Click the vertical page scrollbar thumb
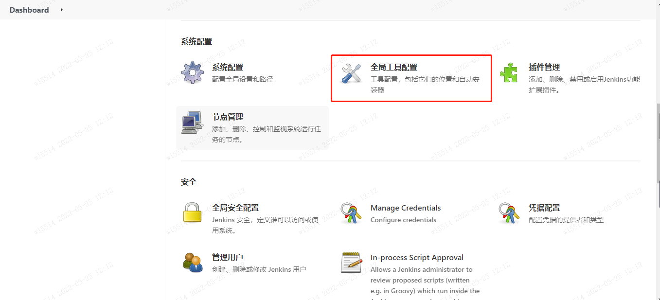The width and height of the screenshot is (660, 300). (658, 143)
